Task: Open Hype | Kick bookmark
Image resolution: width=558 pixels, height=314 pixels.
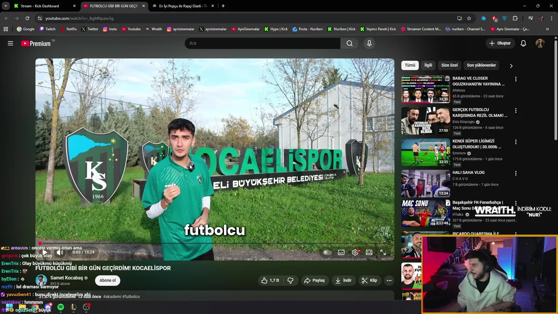Action: coord(276,29)
